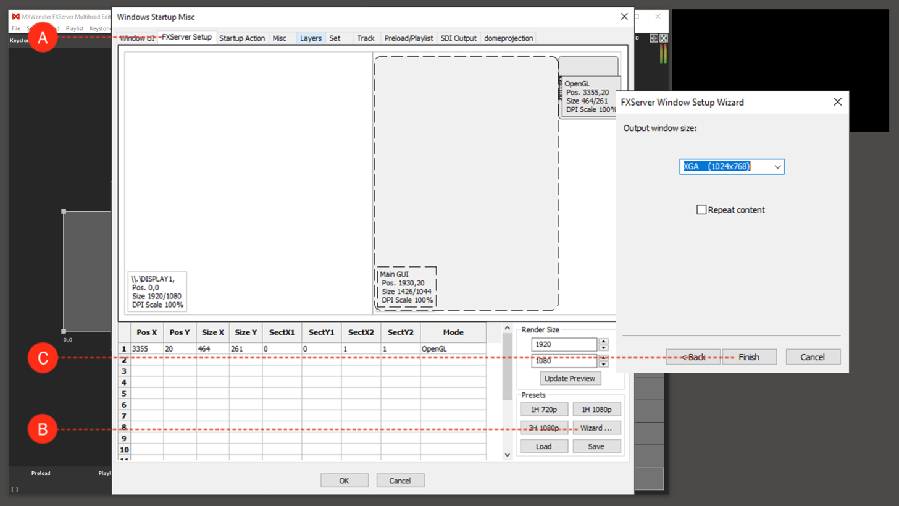
Task: Open the SDI Output tab
Action: [x=458, y=38]
